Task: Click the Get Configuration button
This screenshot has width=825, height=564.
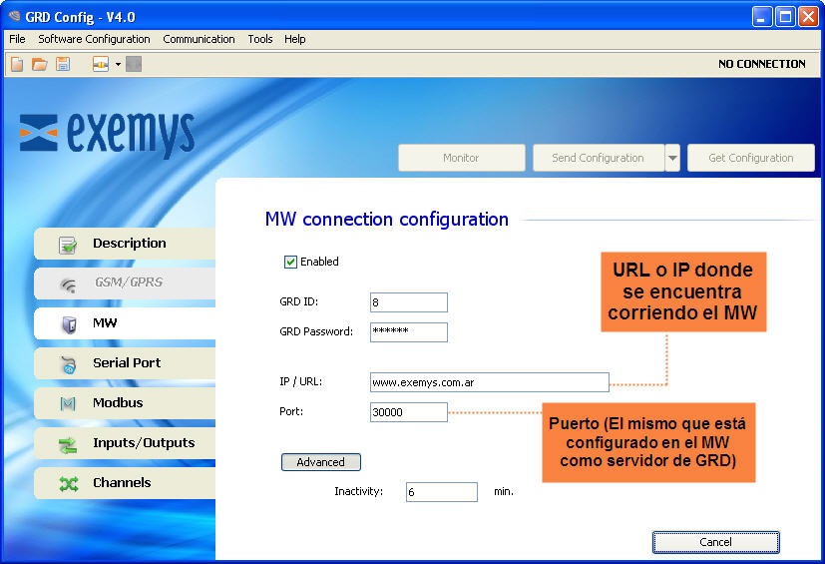Action: pos(750,158)
